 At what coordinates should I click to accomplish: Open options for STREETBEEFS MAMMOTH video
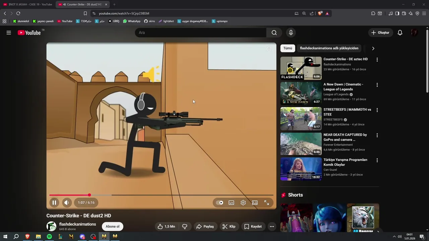(377, 110)
